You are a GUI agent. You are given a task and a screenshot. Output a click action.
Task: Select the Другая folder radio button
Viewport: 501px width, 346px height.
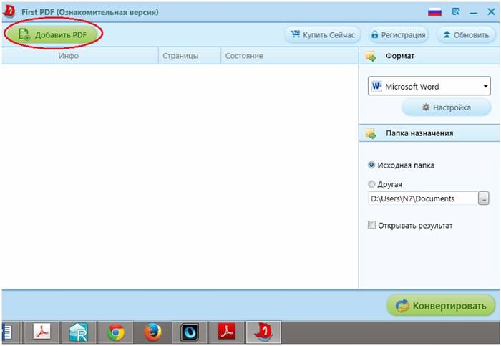click(371, 184)
